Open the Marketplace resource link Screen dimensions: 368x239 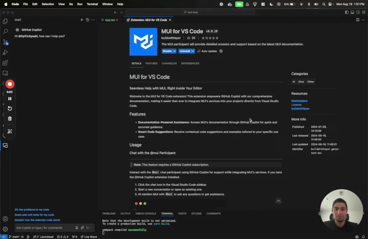pyautogui.click(x=299, y=101)
